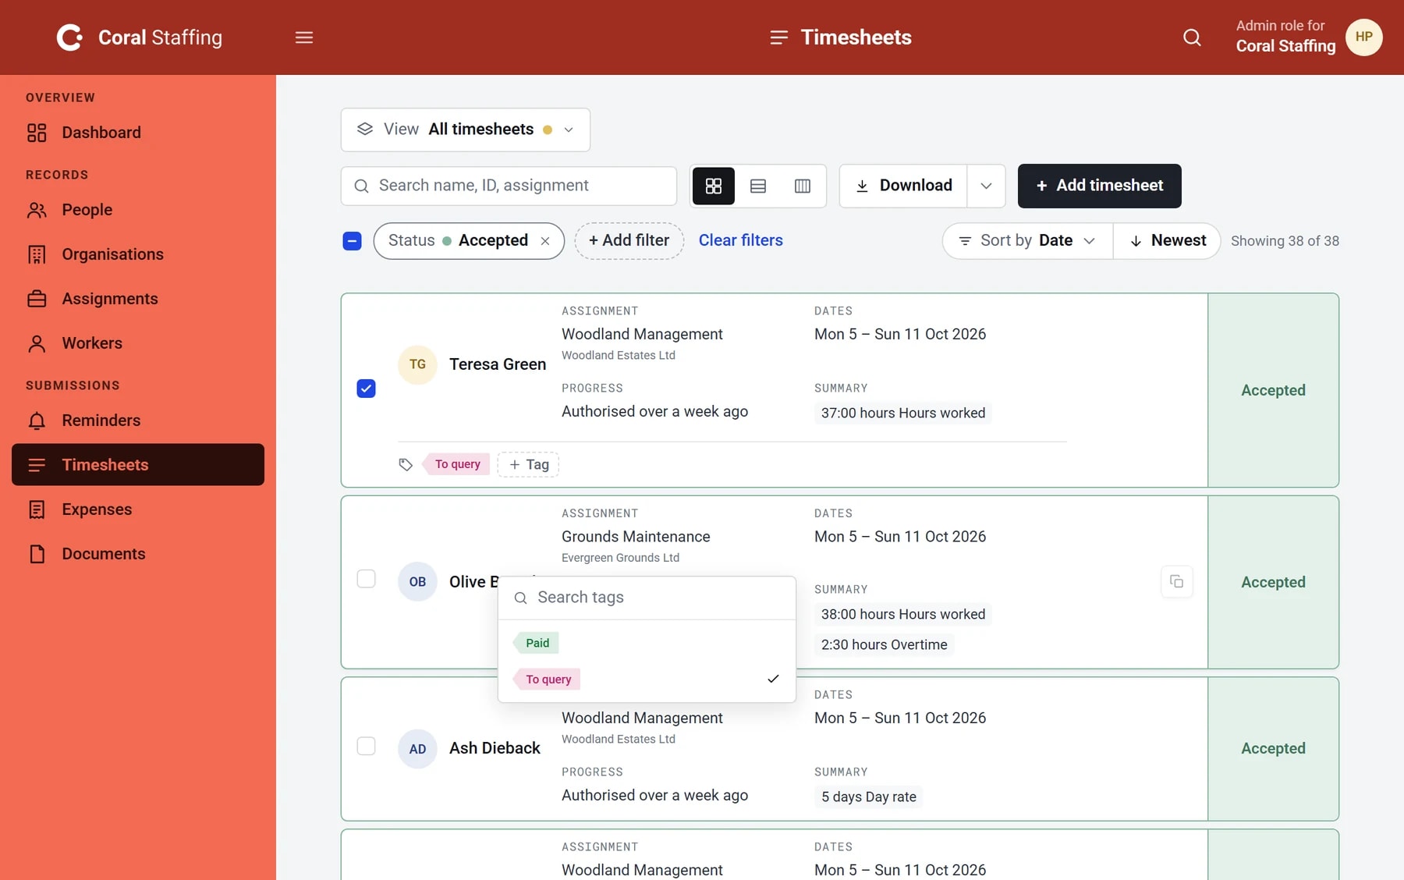Viewport: 1404px width, 880px height.
Task: Go to Organisations in the sidebar
Action: 138,254
